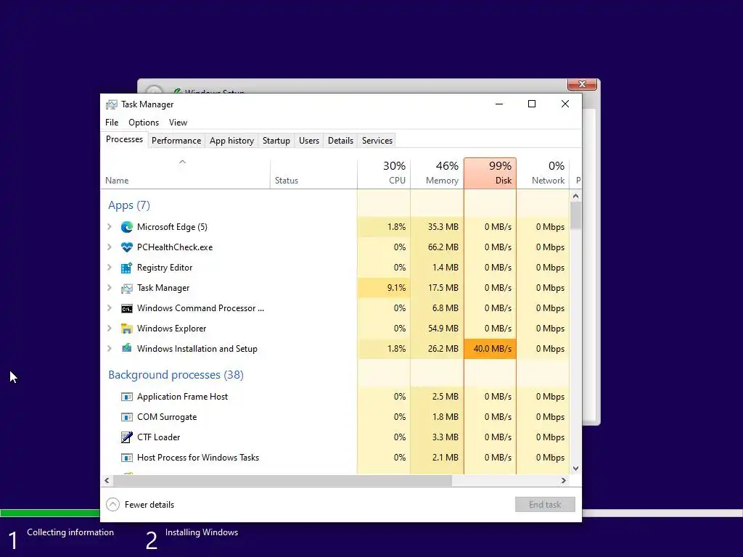
Task: Expand the Registry Editor entry
Action: tap(110, 268)
